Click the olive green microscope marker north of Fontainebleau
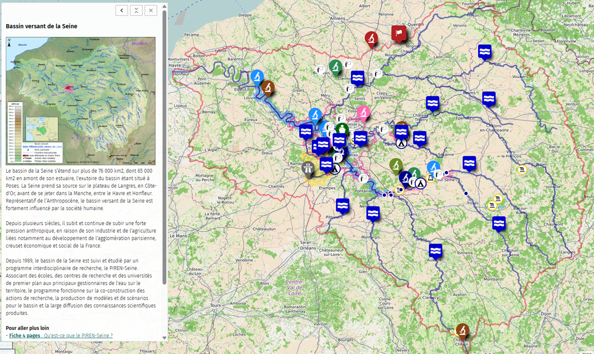 tap(396, 165)
